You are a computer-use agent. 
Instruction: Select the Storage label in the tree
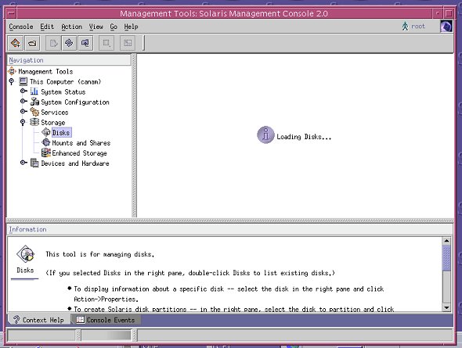52,122
